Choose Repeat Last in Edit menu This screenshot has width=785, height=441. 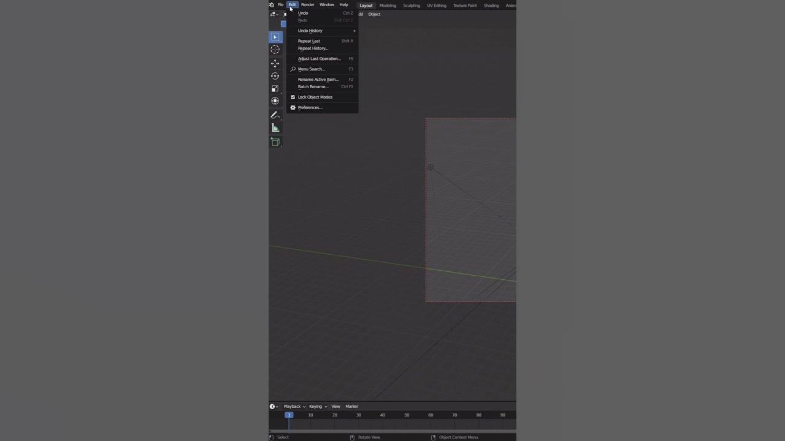point(323,41)
